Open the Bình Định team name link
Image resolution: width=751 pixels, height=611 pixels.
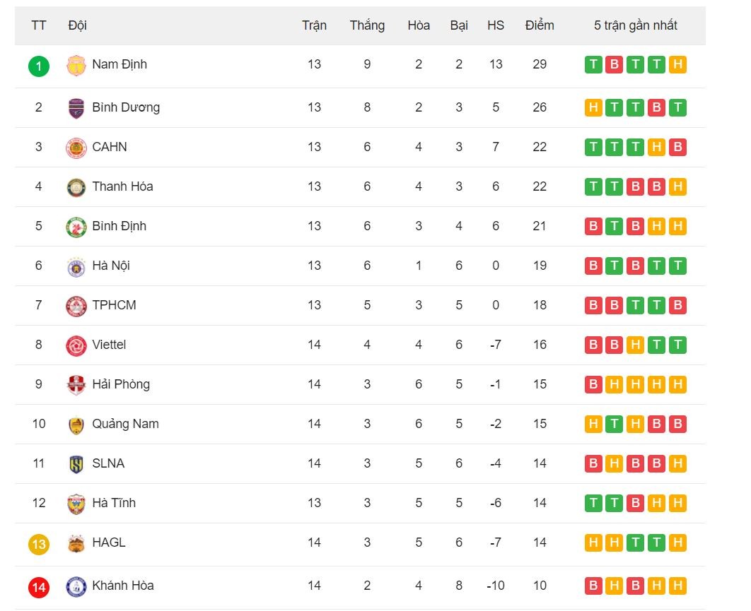120,226
